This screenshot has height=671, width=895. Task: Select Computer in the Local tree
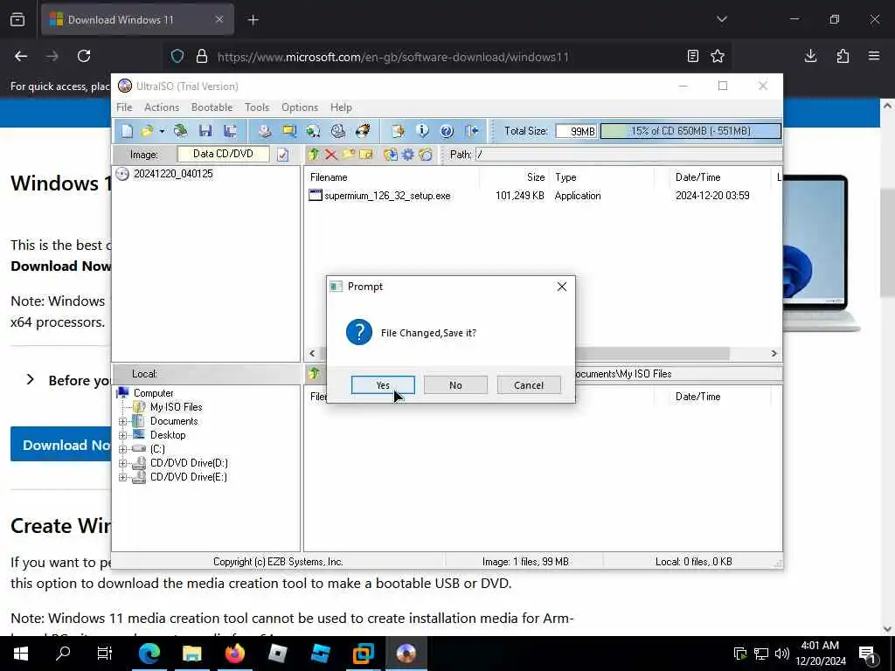point(153,393)
